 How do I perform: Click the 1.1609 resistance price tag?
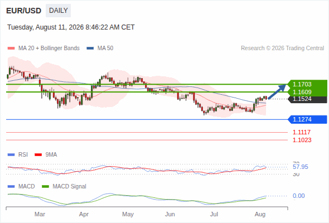(x=308, y=92)
